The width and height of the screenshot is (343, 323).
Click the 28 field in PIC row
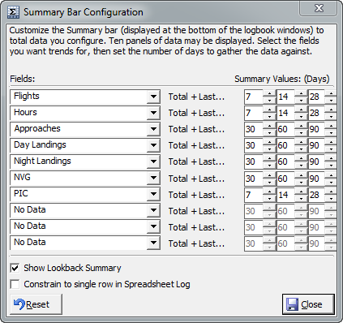(x=316, y=195)
